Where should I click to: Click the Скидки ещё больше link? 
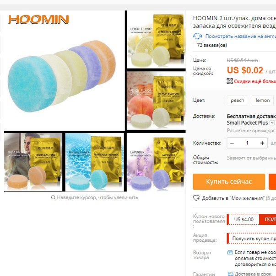tap(255, 81)
